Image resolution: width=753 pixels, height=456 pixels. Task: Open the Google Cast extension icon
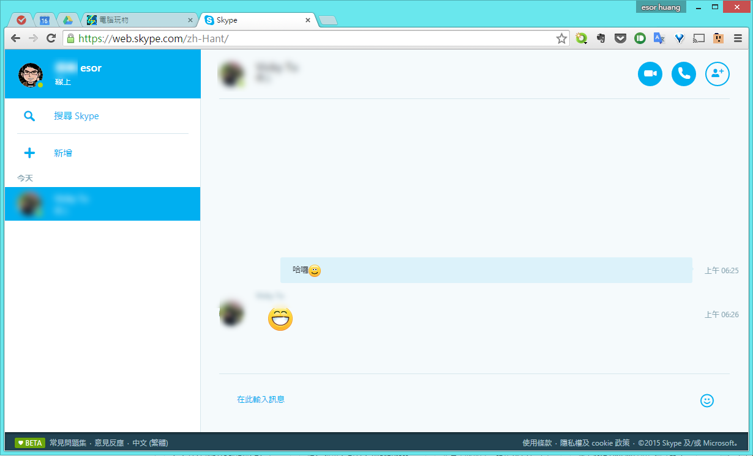[699, 38]
